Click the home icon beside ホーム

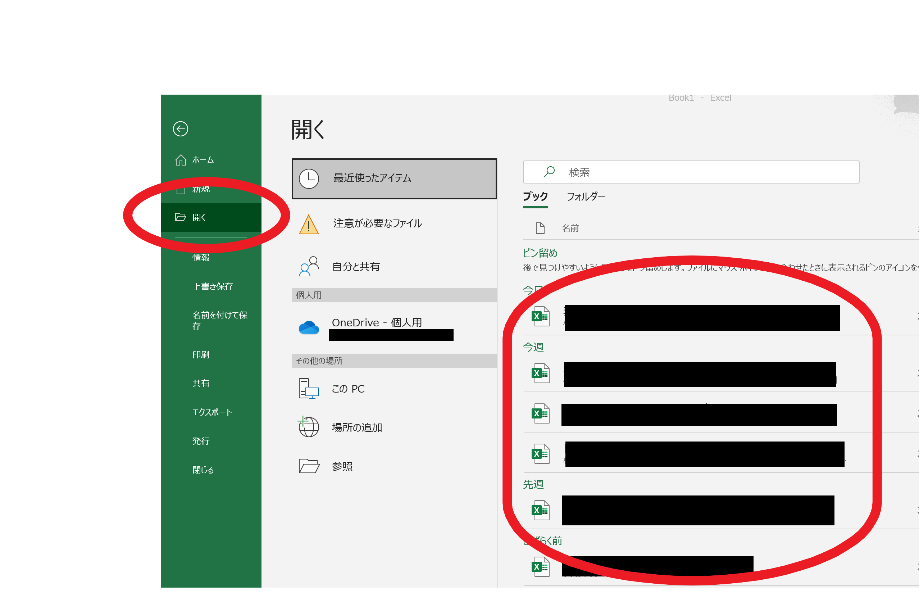[x=181, y=159]
